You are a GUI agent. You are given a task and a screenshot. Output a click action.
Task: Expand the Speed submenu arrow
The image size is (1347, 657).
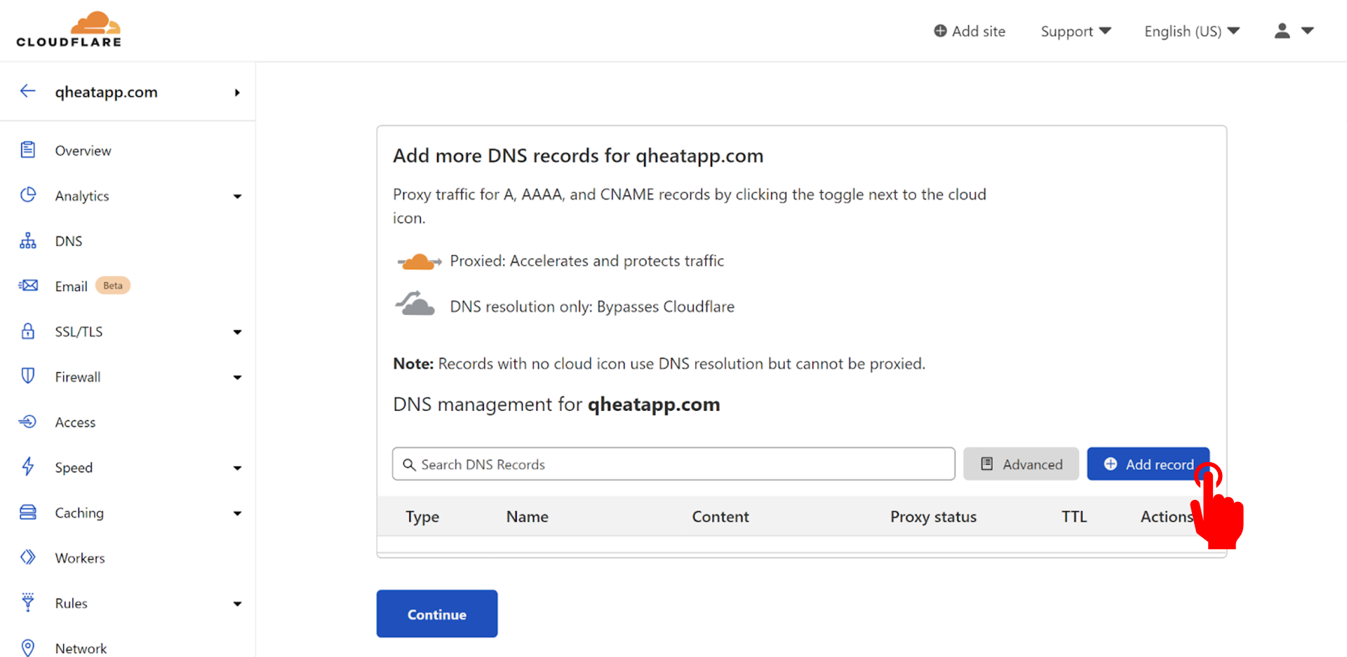click(x=237, y=468)
